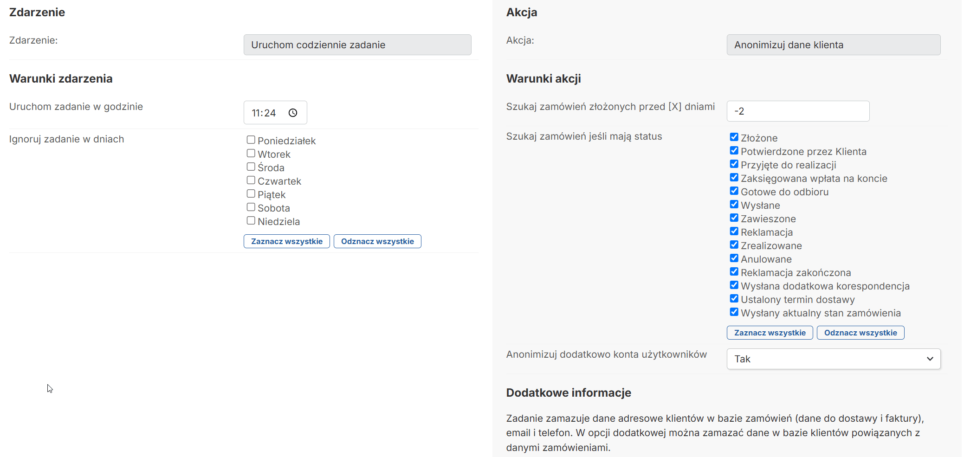Uncheck the Złożone order status
This screenshot has width=964, height=457.
point(734,137)
